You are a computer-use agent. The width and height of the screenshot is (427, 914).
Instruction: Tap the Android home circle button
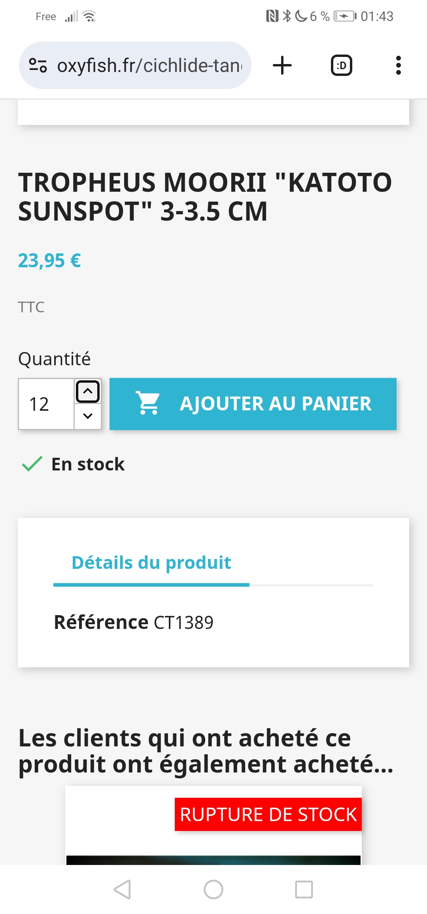(x=213, y=889)
